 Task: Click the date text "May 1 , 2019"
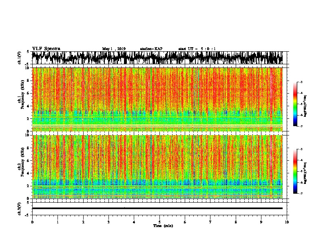(114, 49)
